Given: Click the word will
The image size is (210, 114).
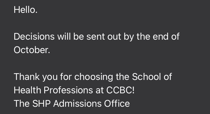Looking at the screenshot, I should [x=64, y=37].
